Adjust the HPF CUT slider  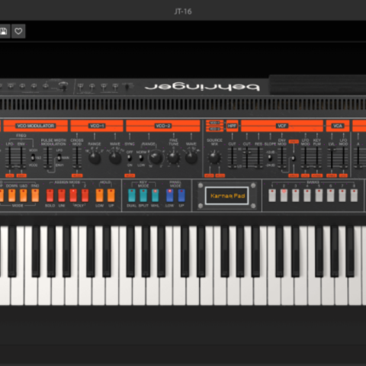coord(232,158)
